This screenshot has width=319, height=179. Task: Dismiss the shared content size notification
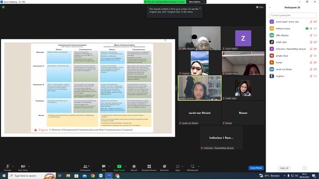[x=200, y=8]
